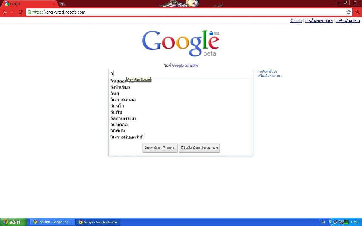Open the เครื่องมือทางภาษา language tools link
This screenshot has height=226, width=362.
click(269, 76)
